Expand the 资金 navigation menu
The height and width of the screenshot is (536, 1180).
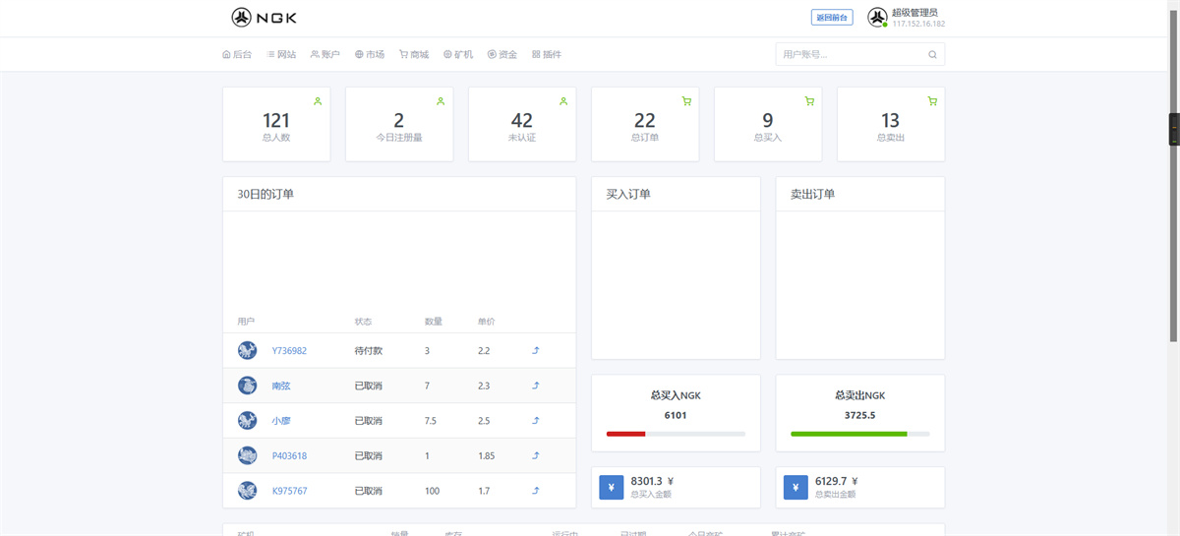502,55
